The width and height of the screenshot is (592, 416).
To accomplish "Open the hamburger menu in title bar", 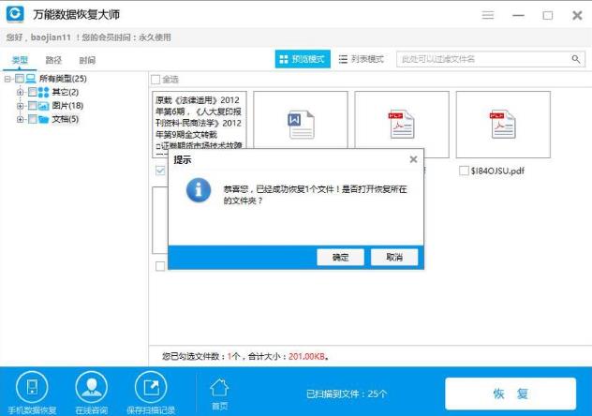I will pyautogui.click(x=488, y=16).
